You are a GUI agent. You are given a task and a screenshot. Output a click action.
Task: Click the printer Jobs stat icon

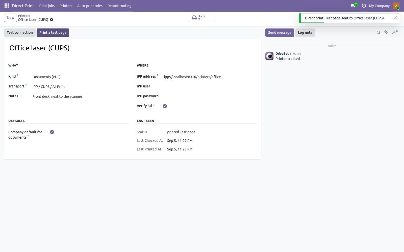[x=194, y=18]
